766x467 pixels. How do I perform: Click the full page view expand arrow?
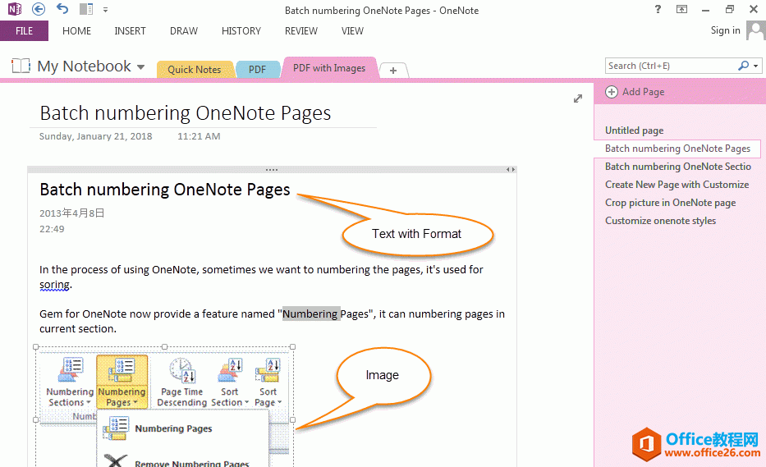pos(578,98)
